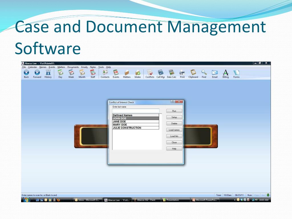Select MARY DOE in Defined Names
This screenshot has width=292, height=219.
(135, 125)
